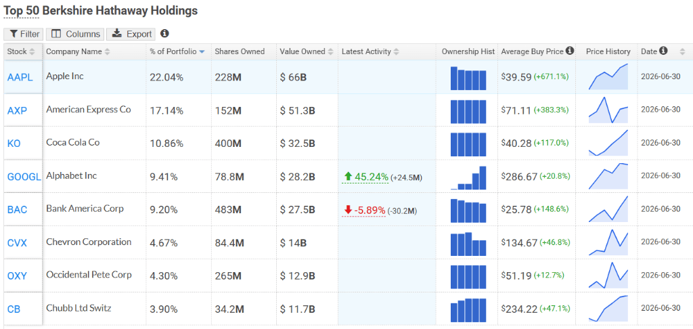Image resolution: width=693 pixels, height=329 pixels.
Task: Click Bank America red down arrow
Action: (349, 210)
